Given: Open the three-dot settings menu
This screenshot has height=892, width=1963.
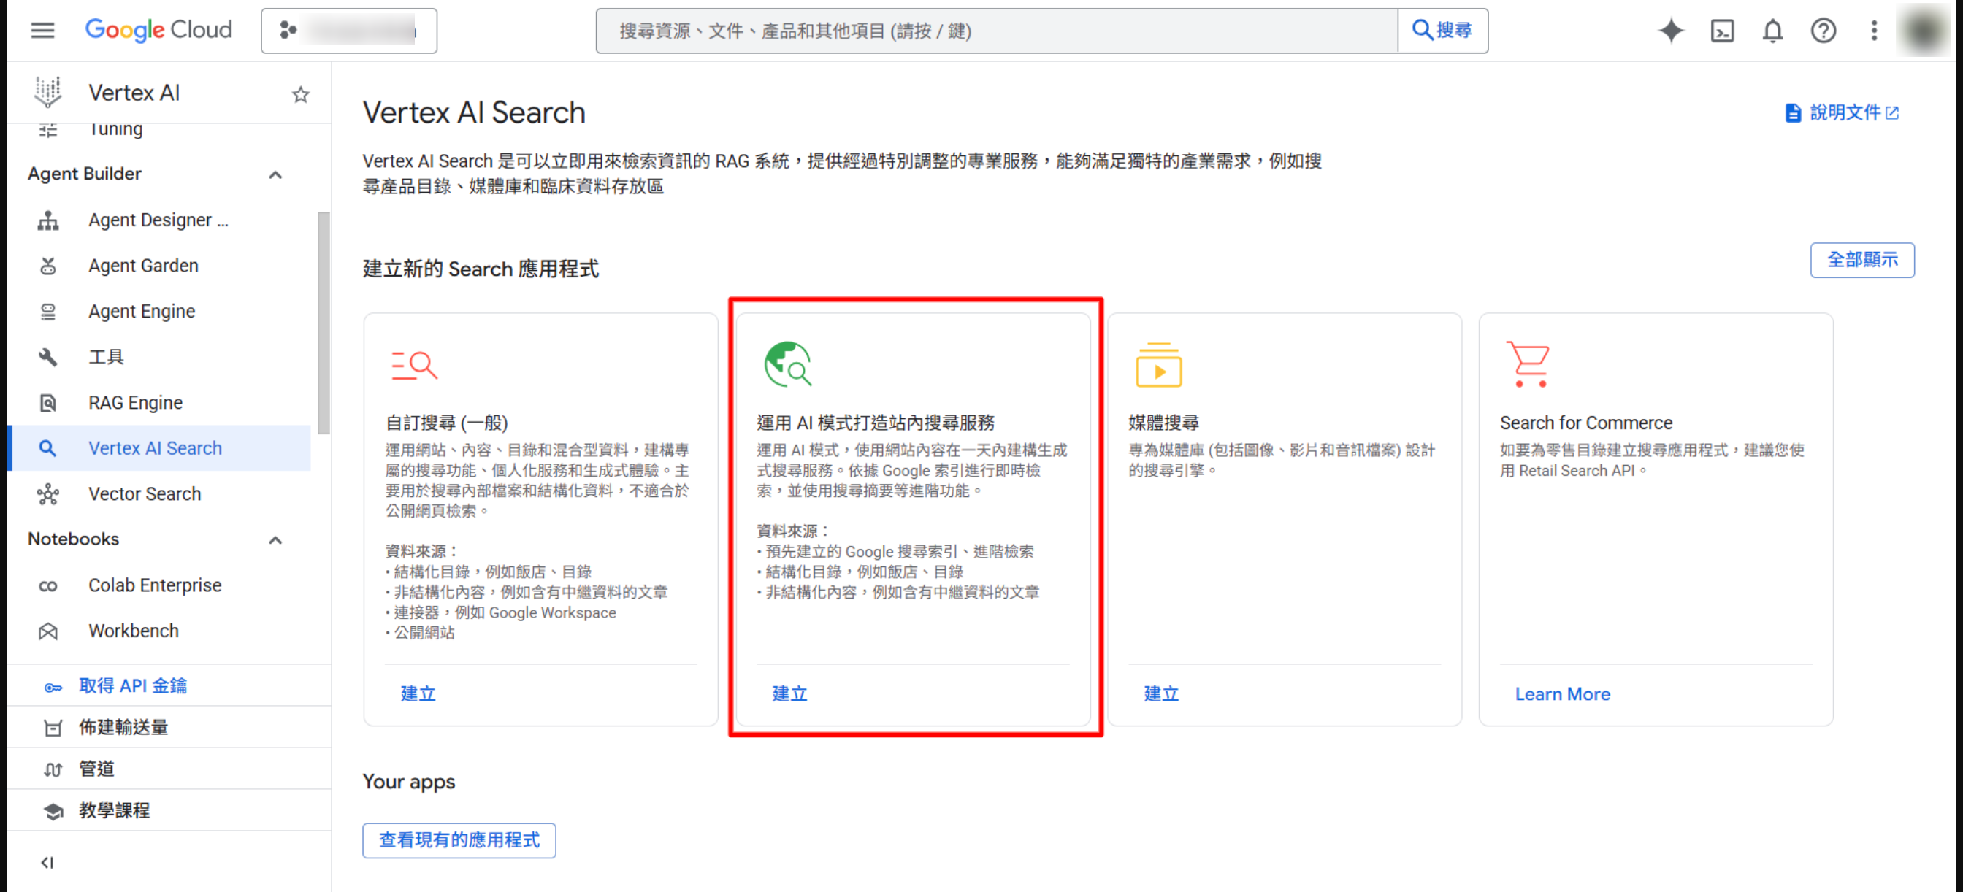Looking at the screenshot, I should click(1874, 31).
